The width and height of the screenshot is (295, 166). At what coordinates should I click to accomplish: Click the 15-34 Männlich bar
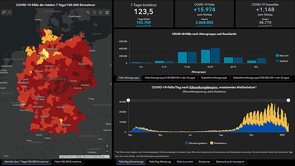[x=182, y=58]
